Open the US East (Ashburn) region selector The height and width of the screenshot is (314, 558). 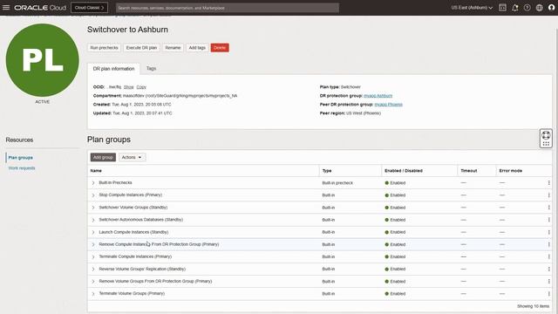tap(472, 8)
